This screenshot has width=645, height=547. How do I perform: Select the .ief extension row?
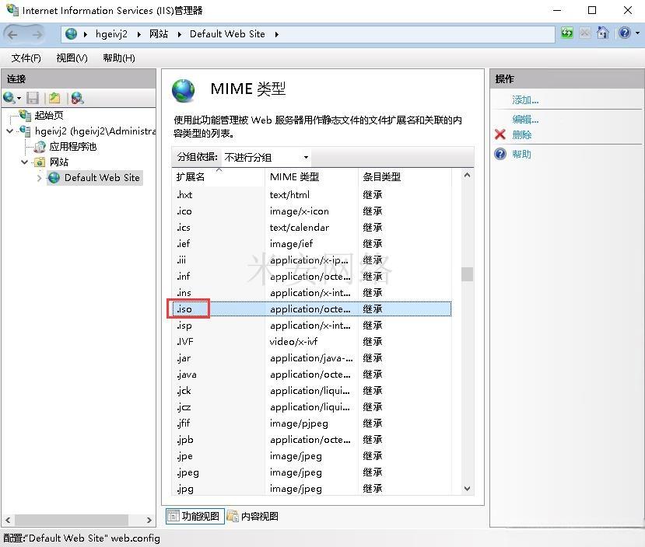(x=312, y=243)
